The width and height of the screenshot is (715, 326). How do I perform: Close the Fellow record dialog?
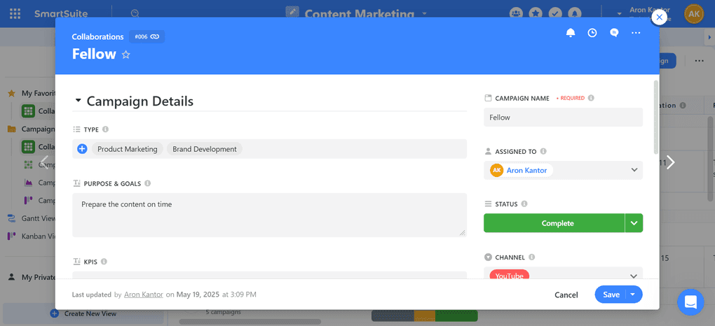tap(660, 17)
